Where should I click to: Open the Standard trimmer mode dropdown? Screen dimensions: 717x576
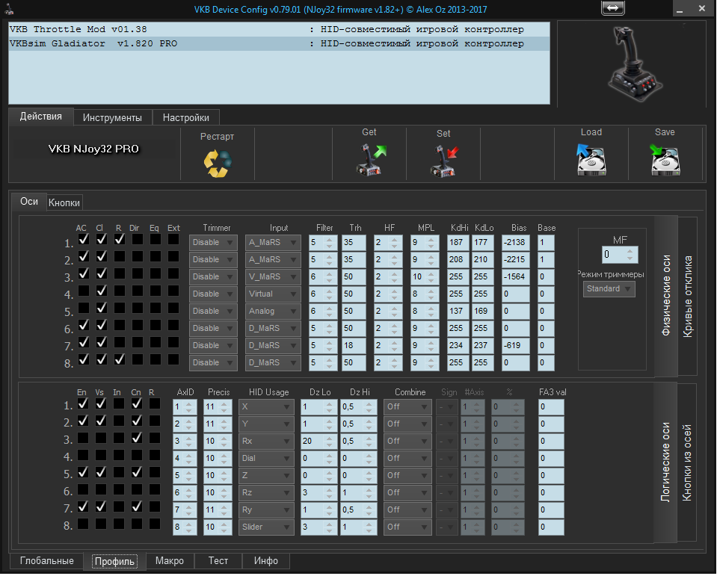pyautogui.click(x=609, y=288)
